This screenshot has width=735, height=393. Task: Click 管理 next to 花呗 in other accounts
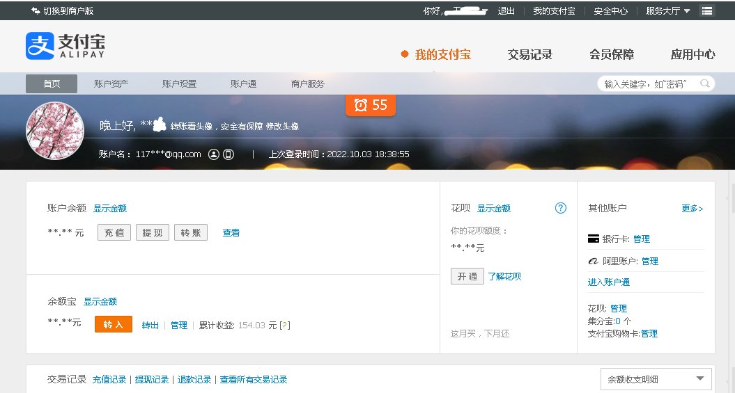(619, 308)
